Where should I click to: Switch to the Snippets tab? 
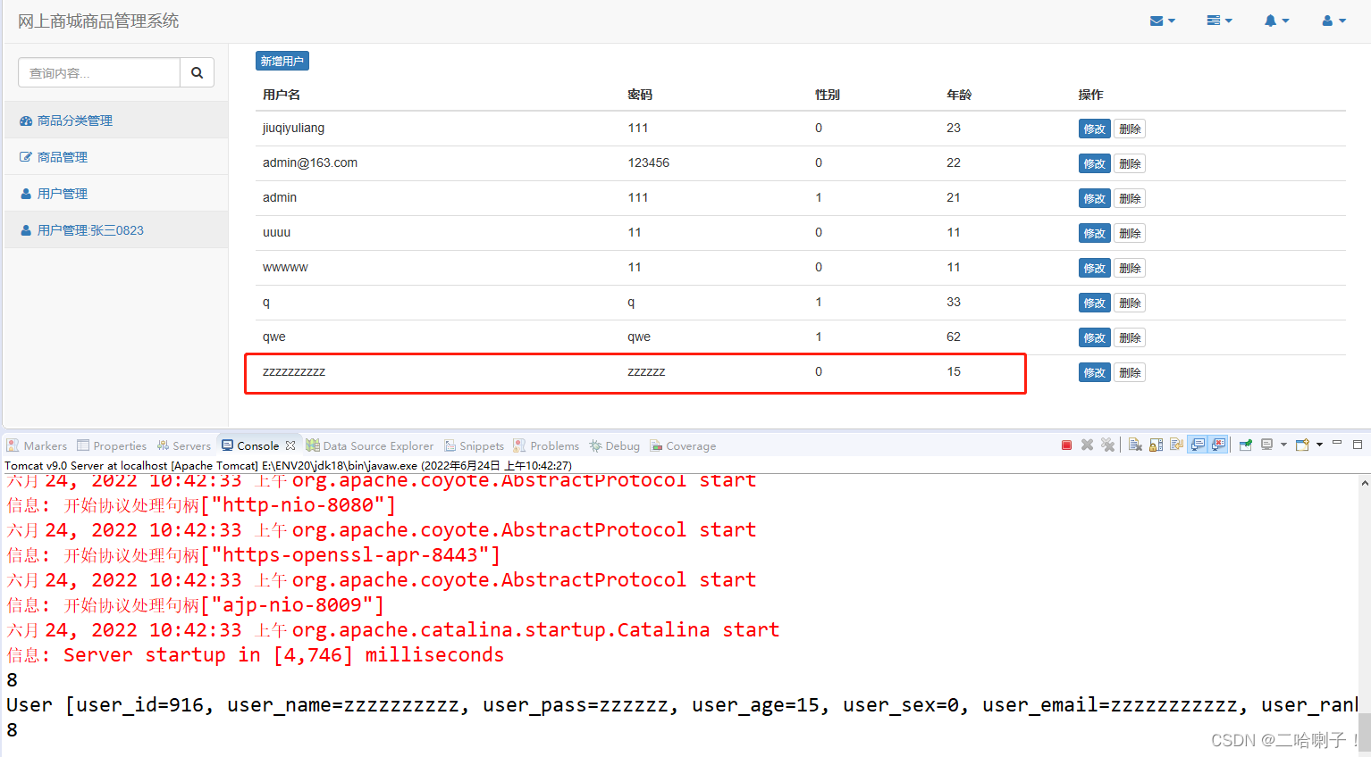475,445
